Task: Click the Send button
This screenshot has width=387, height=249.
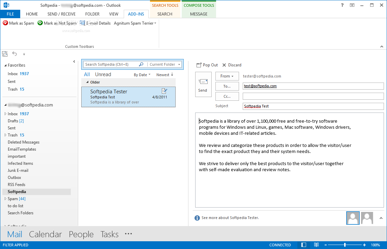Action: tap(203, 84)
